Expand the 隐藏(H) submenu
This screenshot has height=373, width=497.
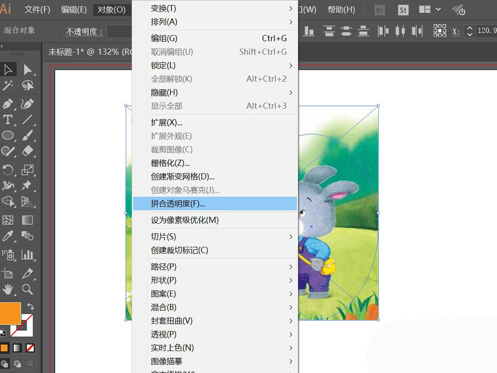(215, 93)
